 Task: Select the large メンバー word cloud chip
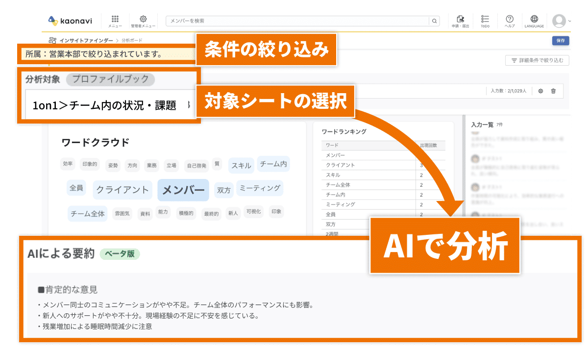[x=183, y=190]
